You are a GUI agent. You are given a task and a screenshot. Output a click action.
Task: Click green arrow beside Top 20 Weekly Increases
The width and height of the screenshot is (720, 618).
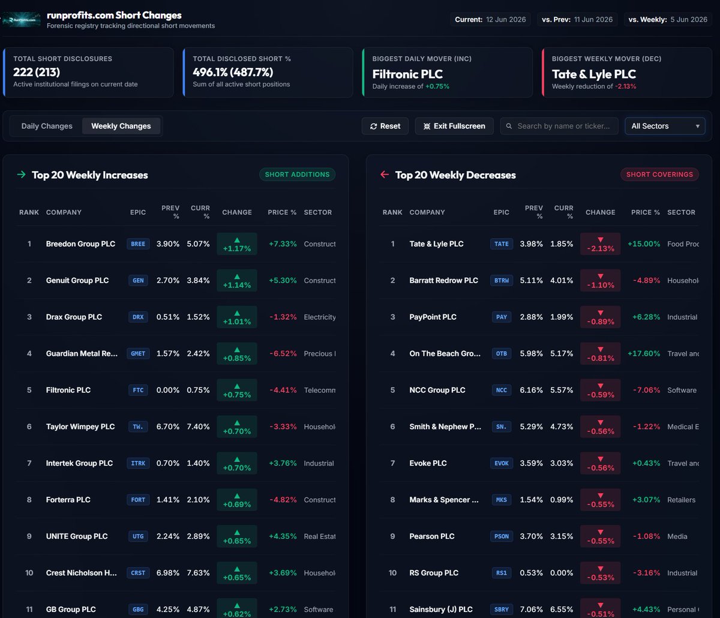[22, 175]
